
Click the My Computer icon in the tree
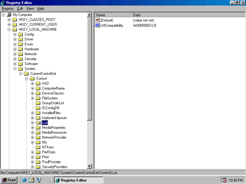tap(9, 15)
